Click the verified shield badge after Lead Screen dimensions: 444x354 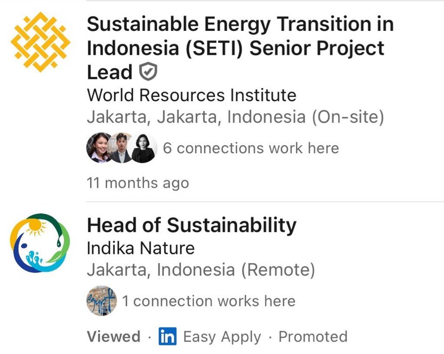[148, 71]
